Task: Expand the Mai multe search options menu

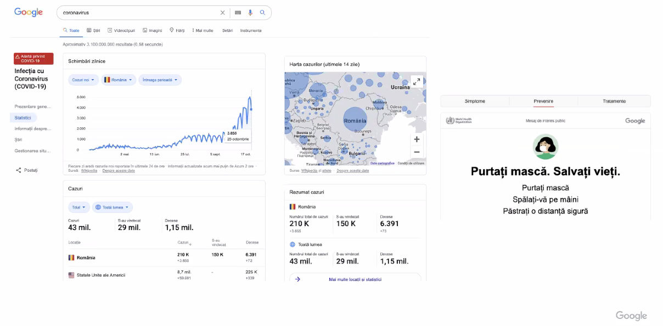Action: click(x=203, y=30)
